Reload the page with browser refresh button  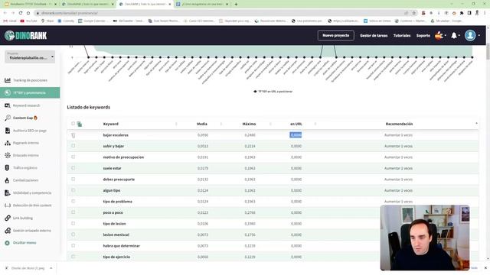coord(21,13)
